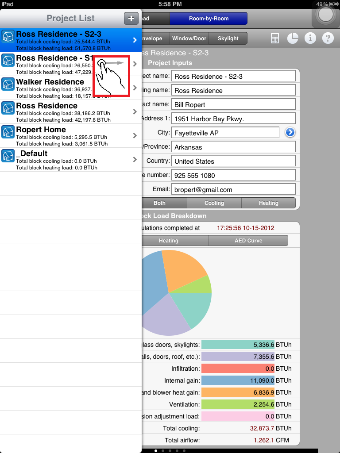Edit State field Arkansas
Viewport: 340px width, 453px height.
(234, 147)
